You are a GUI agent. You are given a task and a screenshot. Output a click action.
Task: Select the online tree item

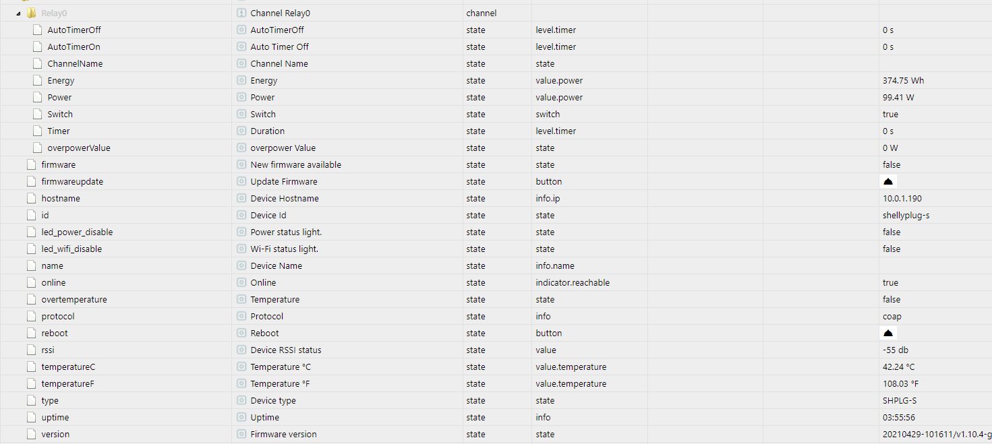pyautogui.click(x=53, y=283)
